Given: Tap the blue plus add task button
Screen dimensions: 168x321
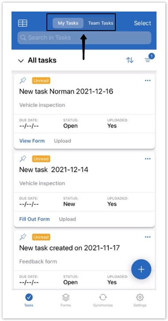Looking at the screenshot, I should [x=141, y=270].
